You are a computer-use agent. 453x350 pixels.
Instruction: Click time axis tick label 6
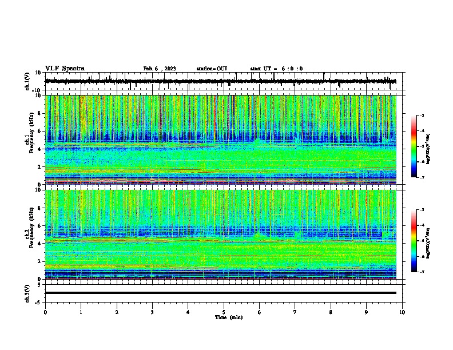(x=260, y=312)
